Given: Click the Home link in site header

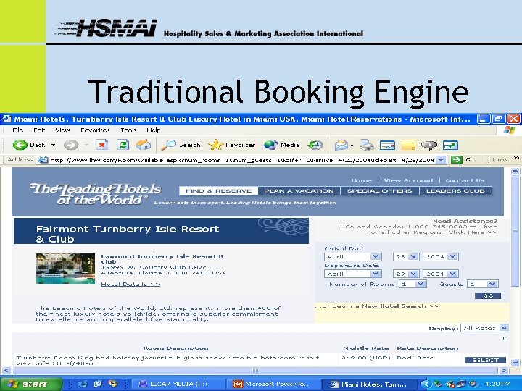Looking at the screenshot, I should click(362, 180).
